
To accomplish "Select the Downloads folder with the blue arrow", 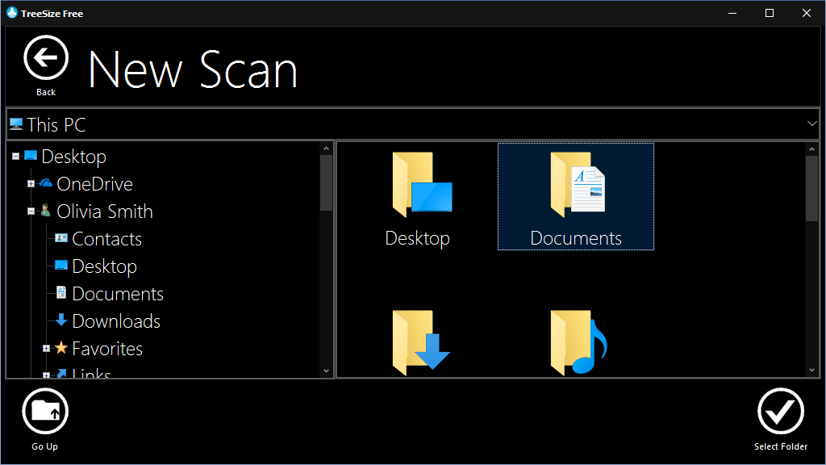I will [421, 342].
